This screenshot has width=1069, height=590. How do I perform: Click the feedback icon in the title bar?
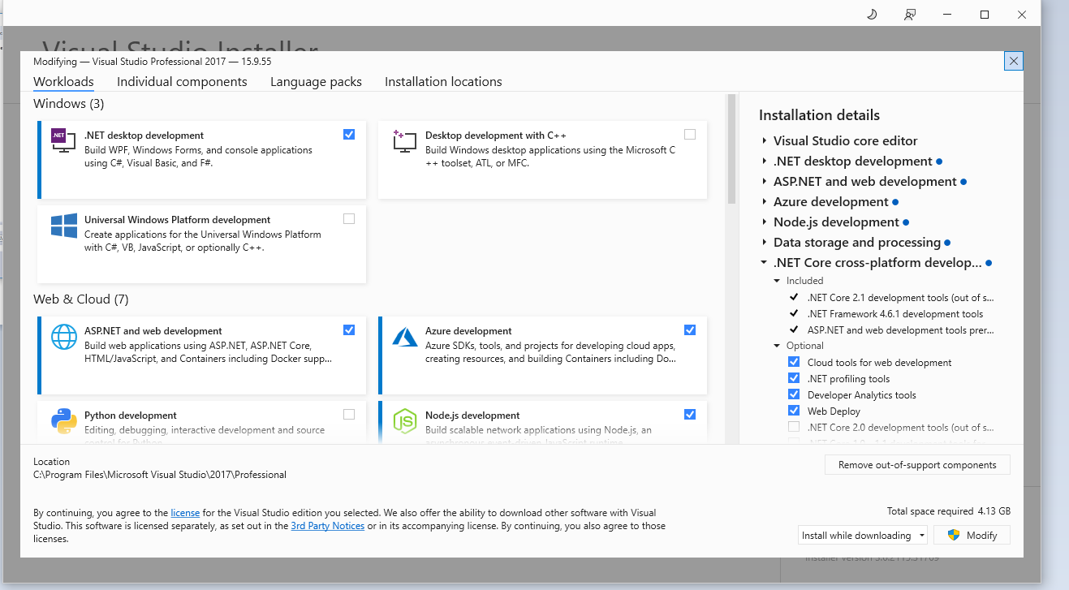point(910,15)
